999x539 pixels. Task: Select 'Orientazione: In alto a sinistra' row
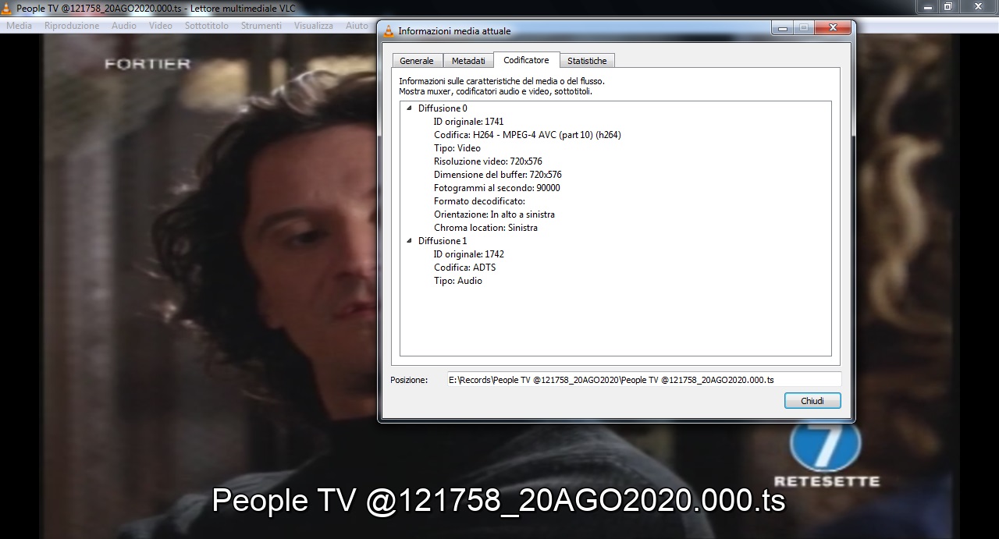coord(494,215)
